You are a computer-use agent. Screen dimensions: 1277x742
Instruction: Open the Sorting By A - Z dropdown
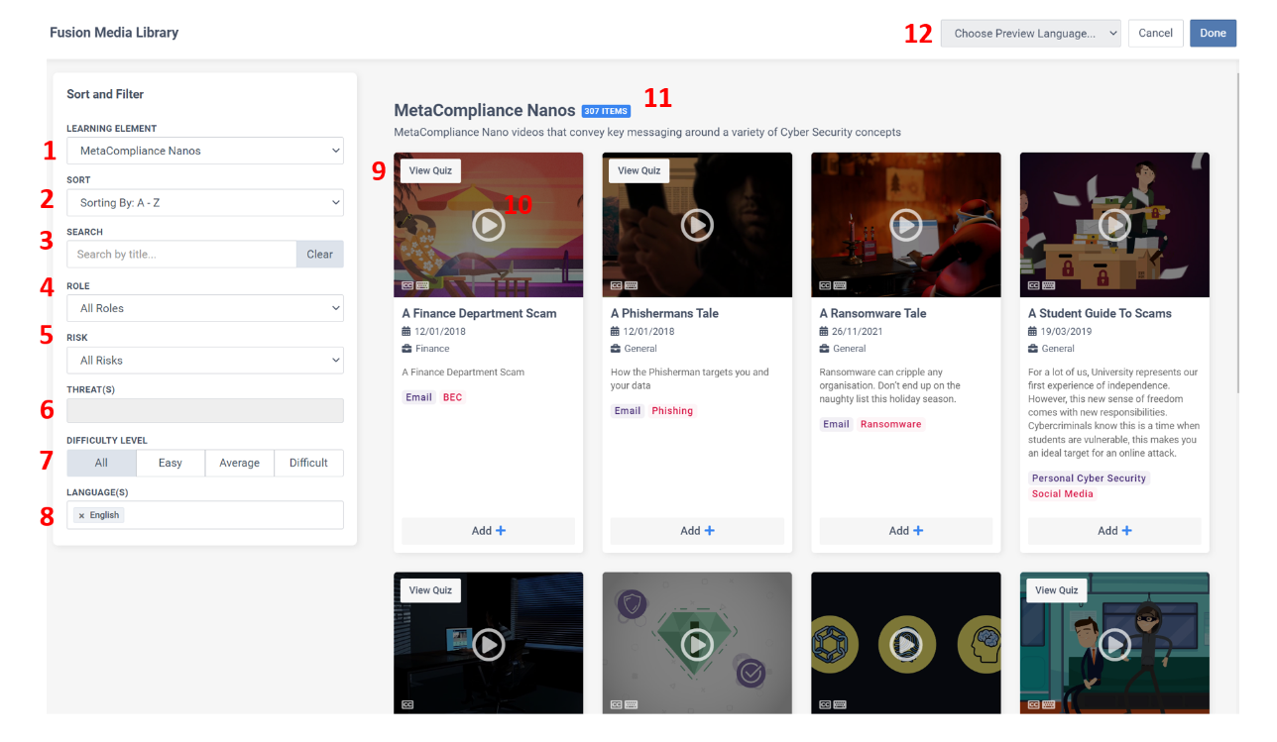click(205, 203)
